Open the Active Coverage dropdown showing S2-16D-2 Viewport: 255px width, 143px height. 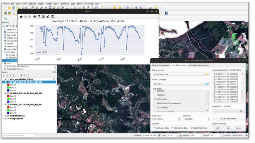coord(177,84)
